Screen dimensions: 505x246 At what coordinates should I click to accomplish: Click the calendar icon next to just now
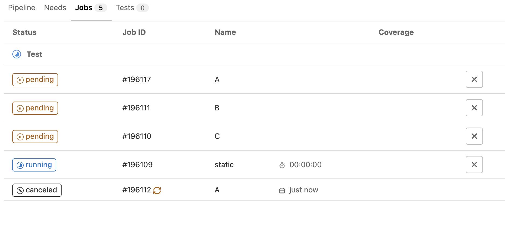pyautogui.click(x=282, y=191)
